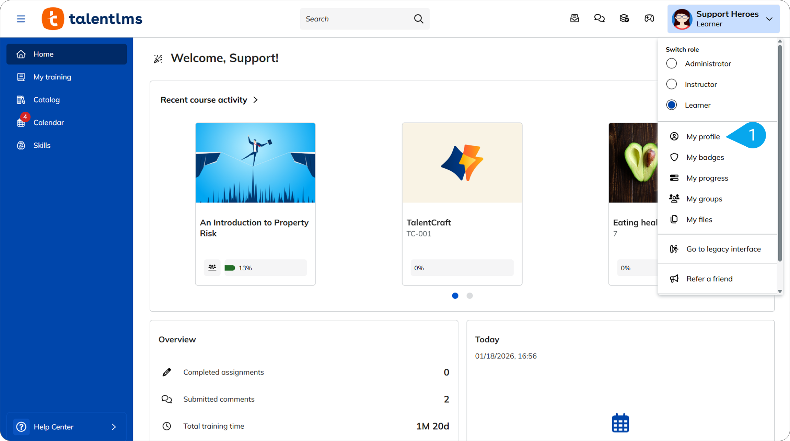Select the Administrator role

(x=672, y=64)
